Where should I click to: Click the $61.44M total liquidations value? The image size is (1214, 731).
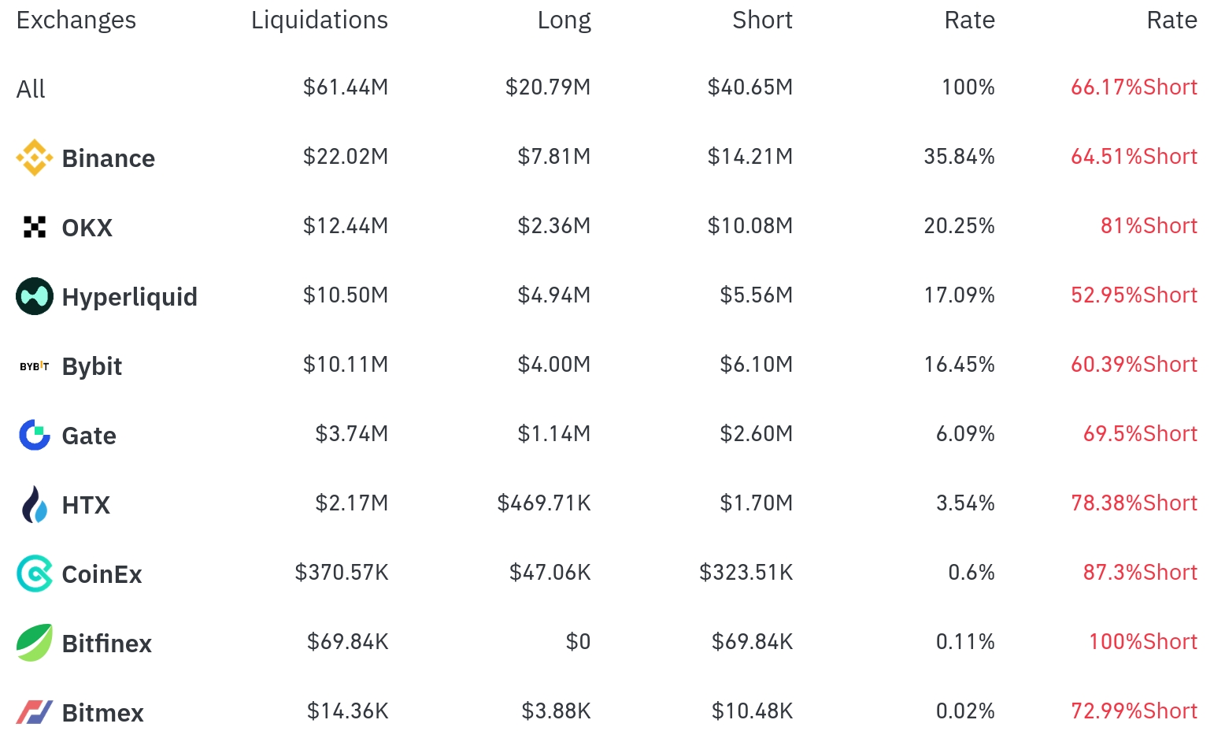[x=346, y=87]
